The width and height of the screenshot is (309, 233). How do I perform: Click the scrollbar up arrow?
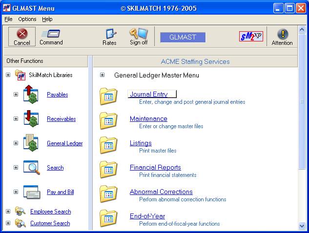tap(302, 30)
